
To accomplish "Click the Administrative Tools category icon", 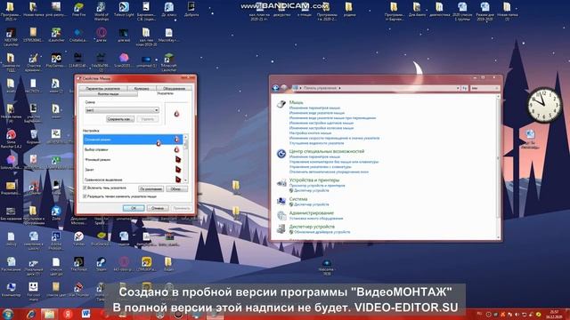I will pyautogui.click(x=281, y=215).
